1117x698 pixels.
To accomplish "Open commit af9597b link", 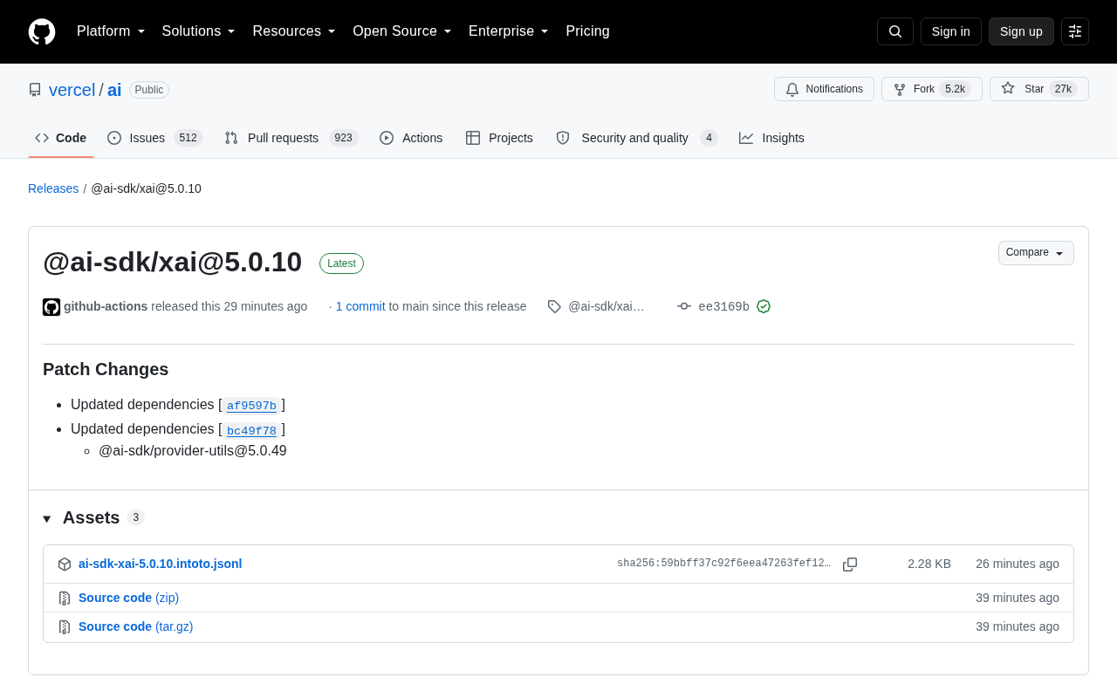I will [251, 406].
